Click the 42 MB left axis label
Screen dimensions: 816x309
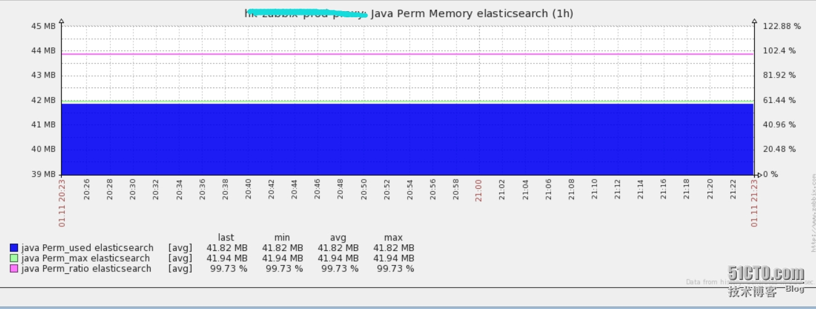click(43, 100)
